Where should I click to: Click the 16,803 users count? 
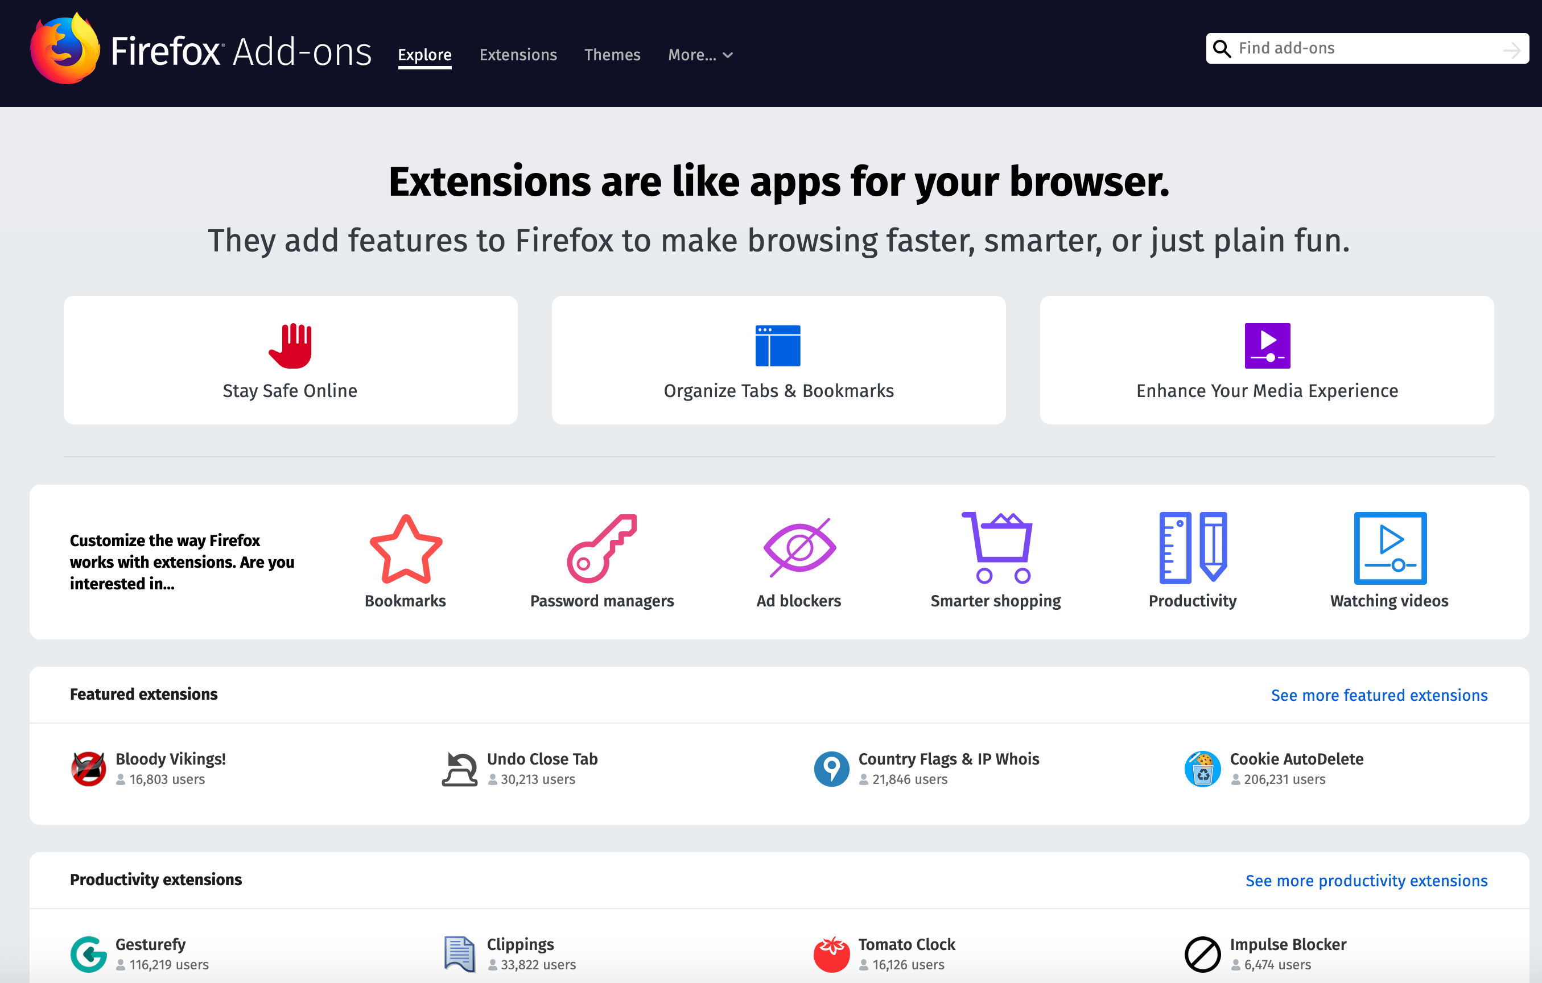tap(167, 779)
